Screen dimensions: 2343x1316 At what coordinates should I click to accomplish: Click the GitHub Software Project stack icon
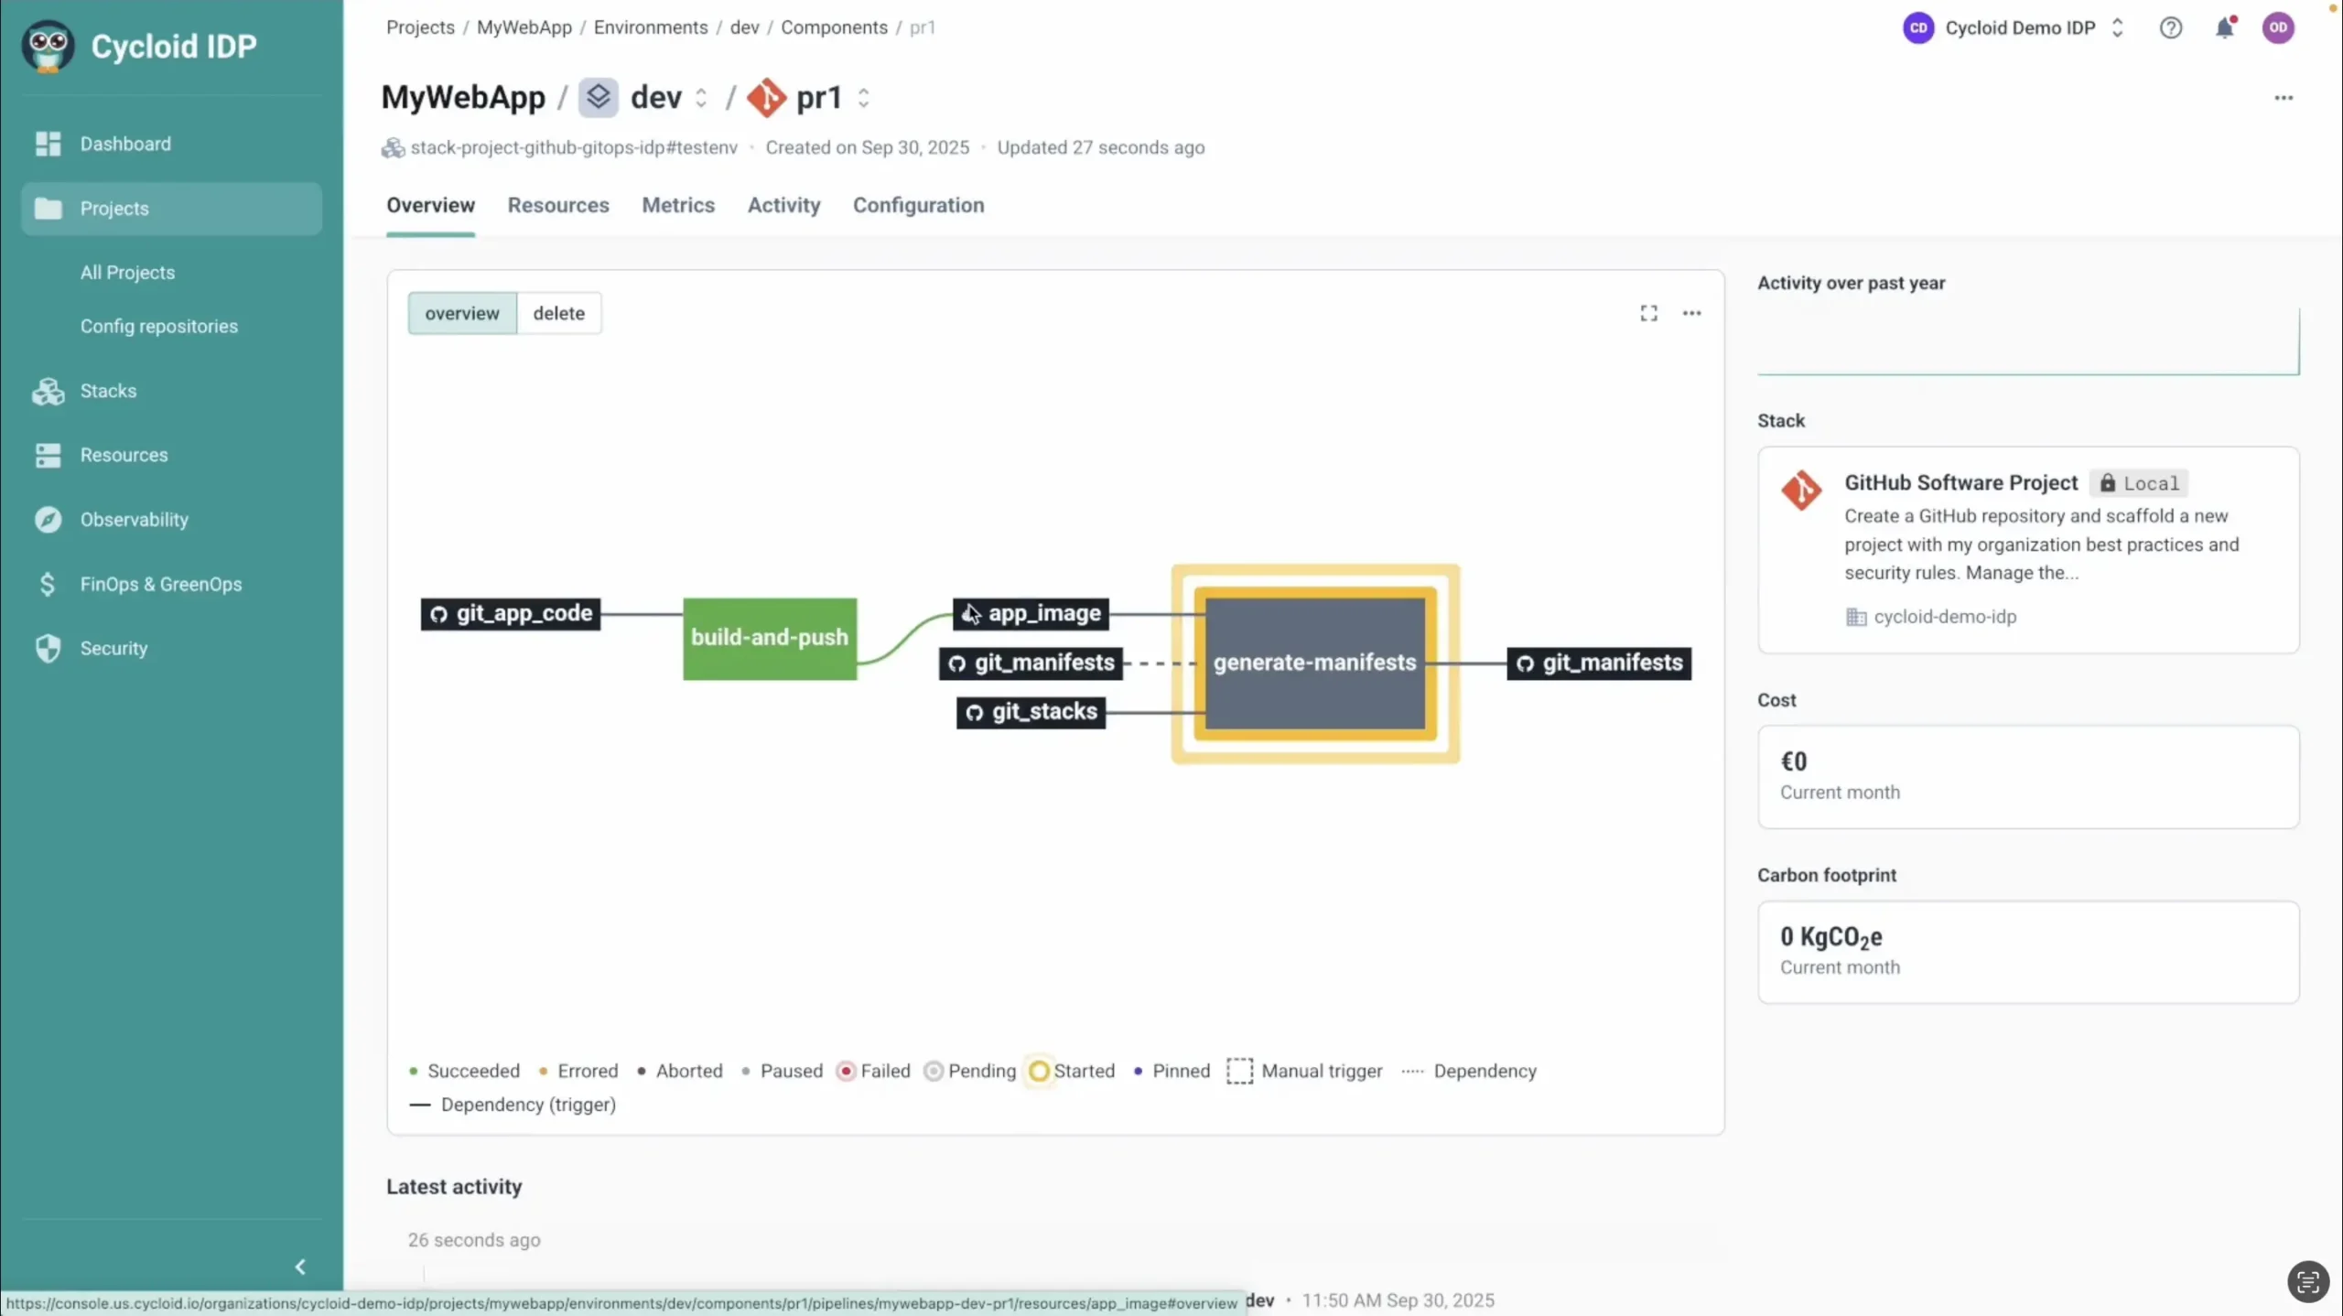click(x=1801, y=491)
